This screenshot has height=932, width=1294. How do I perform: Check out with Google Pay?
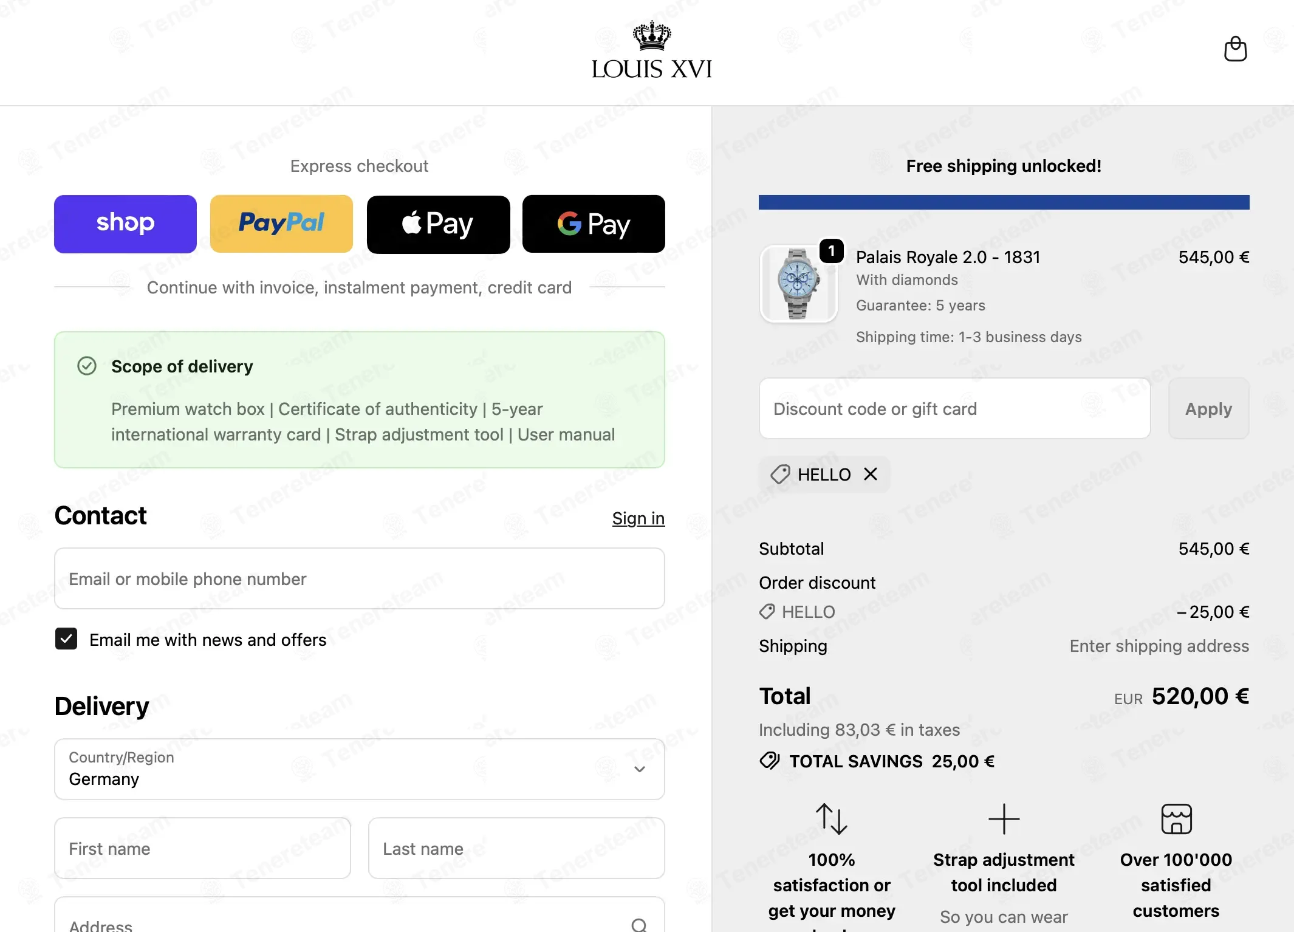(x=594, y=224)
